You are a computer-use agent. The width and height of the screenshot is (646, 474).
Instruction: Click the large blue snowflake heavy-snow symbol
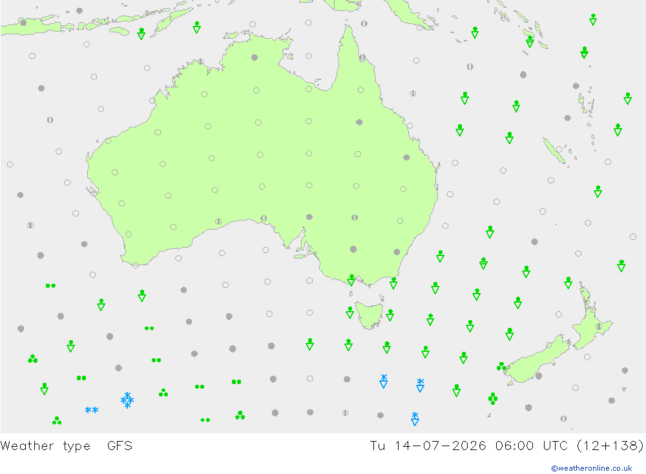[x=127, y=400]
